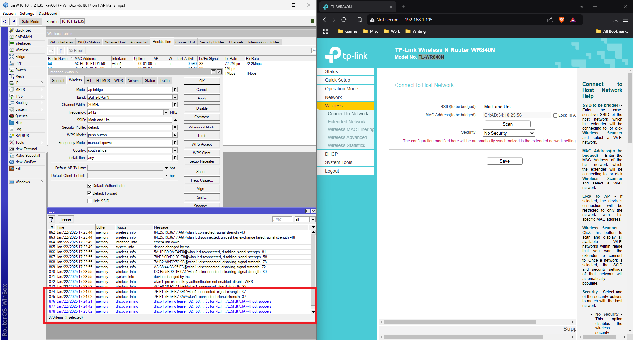The width and height of the screenshot is (633, 340).
Task: Open browser apps grid icon
Action: point(326,31)
